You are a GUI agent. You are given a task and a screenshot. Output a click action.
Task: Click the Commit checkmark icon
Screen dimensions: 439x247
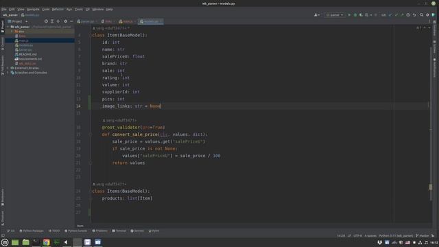[396, 15]
